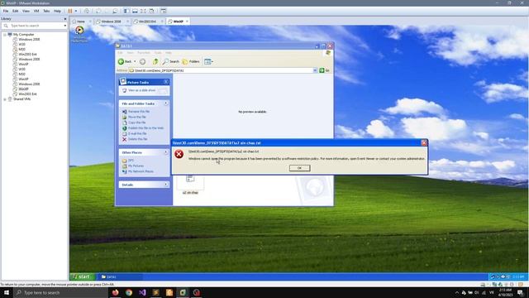Close the error dialog with X
The height and width of the screenshot is (298, 529).
pos(424,143)
